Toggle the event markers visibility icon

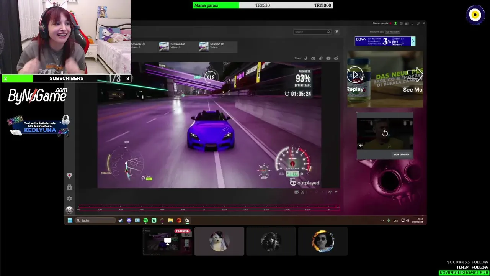pyautogui.click(x=330, y=192)
